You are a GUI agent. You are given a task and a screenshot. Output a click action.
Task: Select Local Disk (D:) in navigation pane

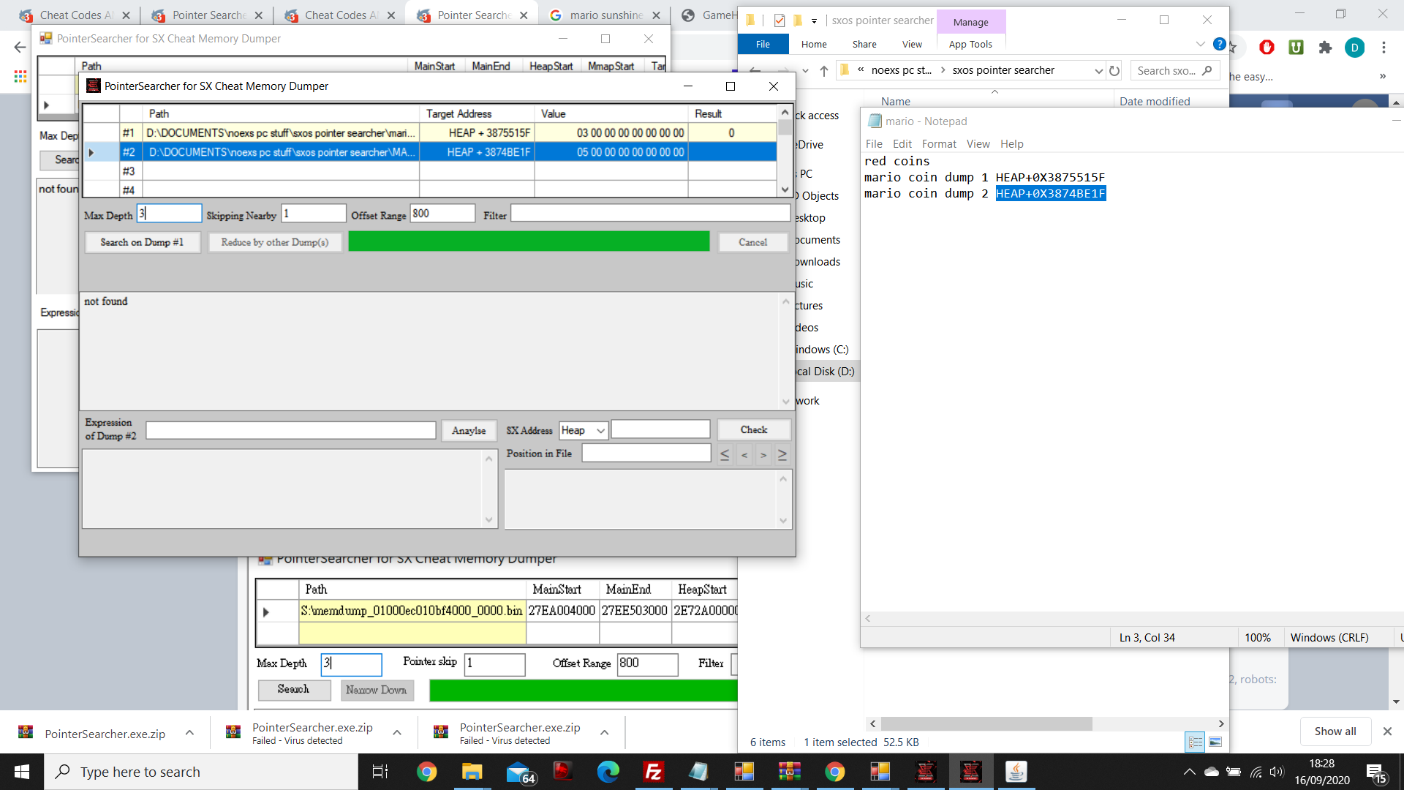click(825, 372)
